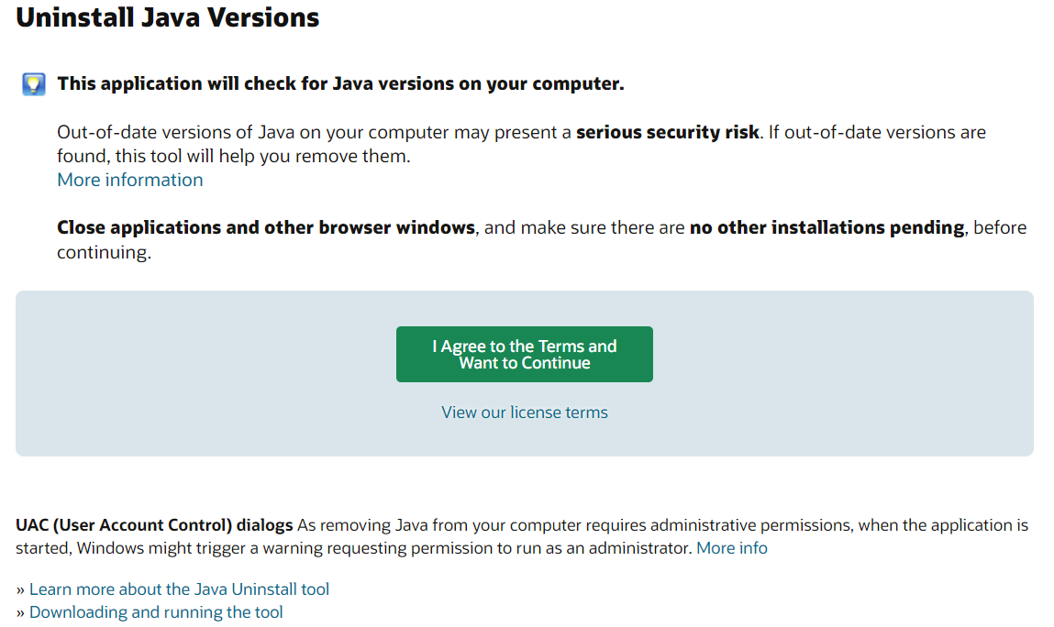The image size is (1054, 627).
Task: Click 'Close applications and other browser windows' text
Action: coord(265,228)
